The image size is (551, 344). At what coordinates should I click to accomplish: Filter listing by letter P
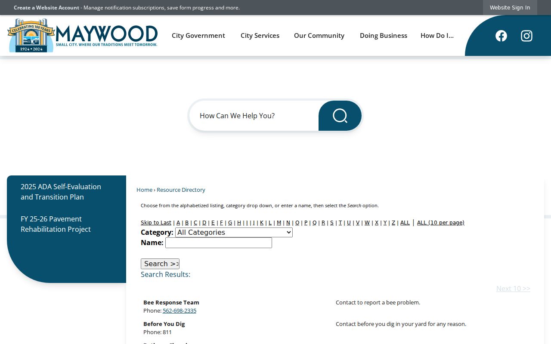[306, 223]
